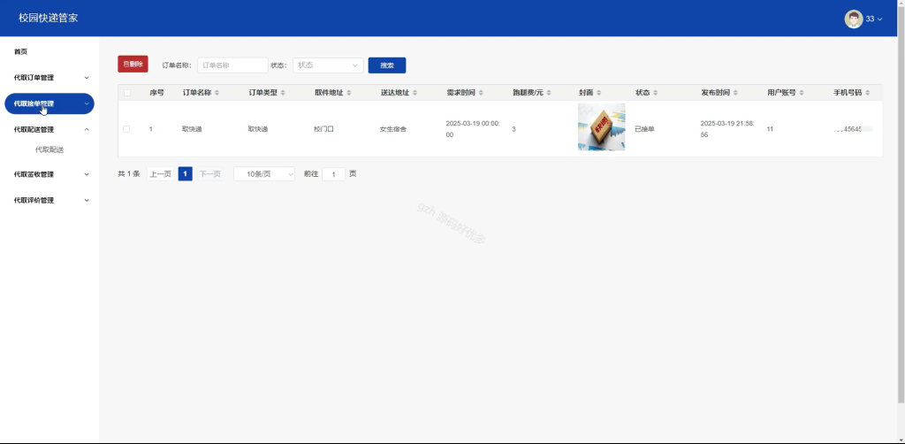
Task: Sort by 订单名称 column arrows
Action: click(217, 93)
